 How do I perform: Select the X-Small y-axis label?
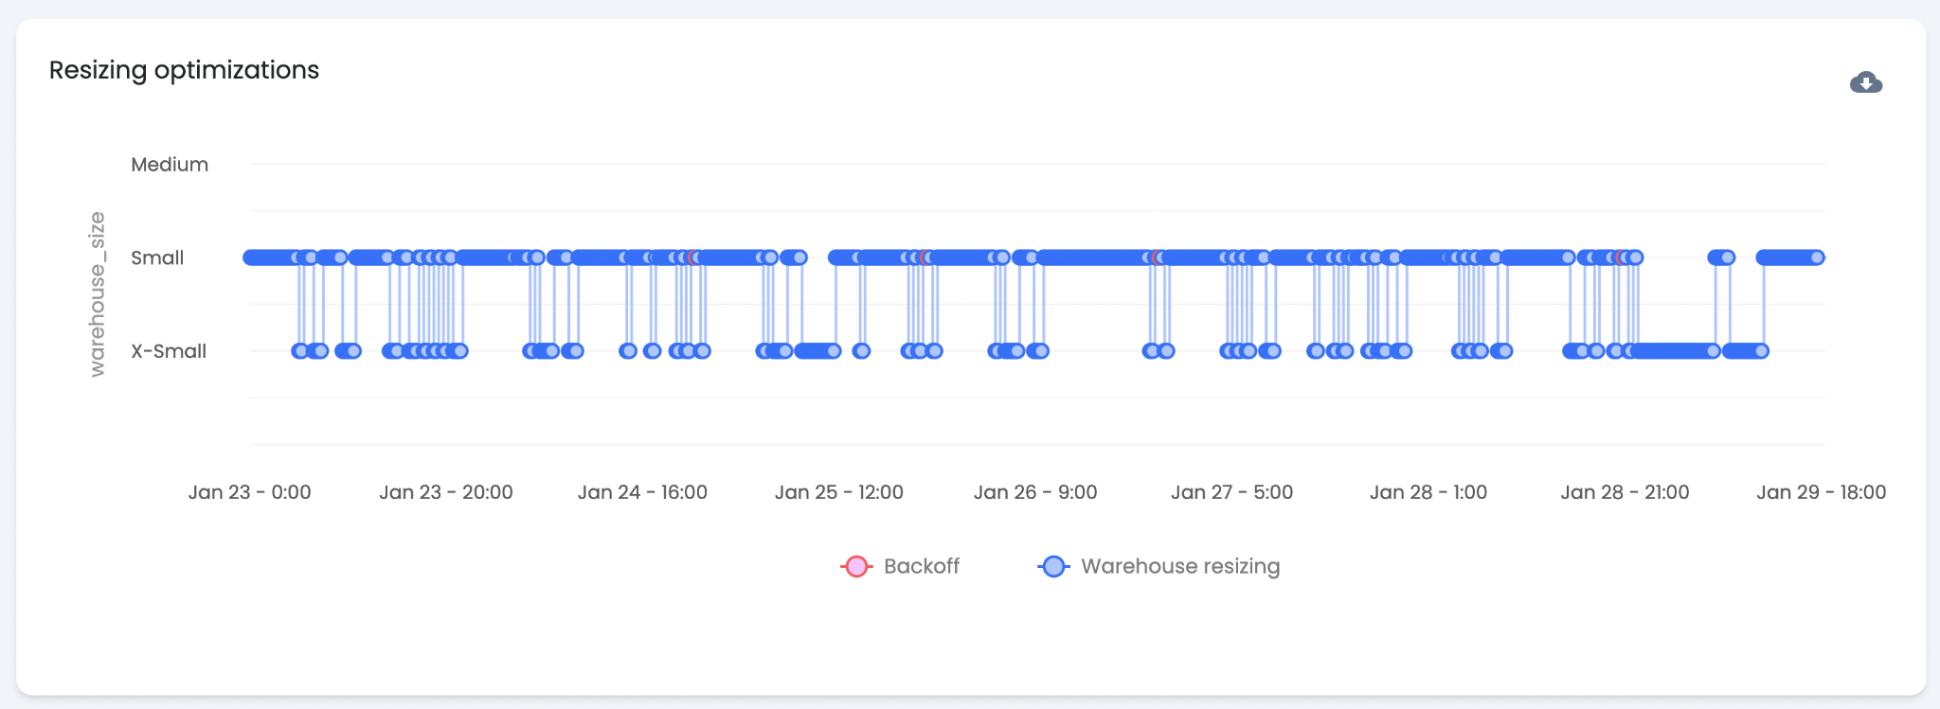coord(169,351)
